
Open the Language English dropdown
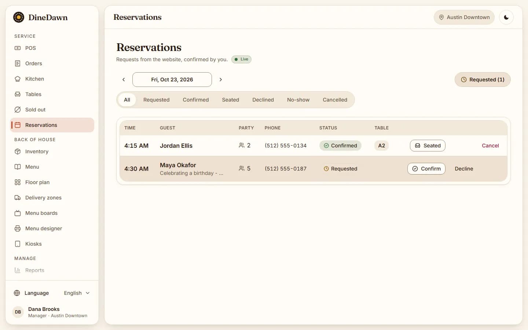[77, 293]
